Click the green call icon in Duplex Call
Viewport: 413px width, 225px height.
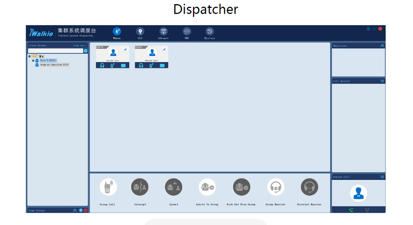(x=351, y=210)
